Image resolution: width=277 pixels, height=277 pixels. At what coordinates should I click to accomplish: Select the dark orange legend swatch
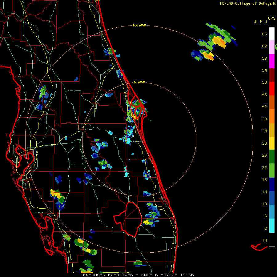click(x=272, y=102)
